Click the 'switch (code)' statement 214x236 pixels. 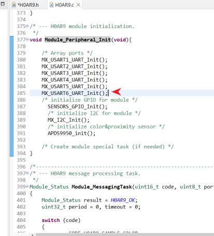(x=61, y=220)
